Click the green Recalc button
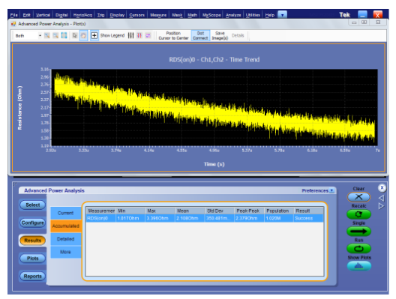 click(358, 214)
